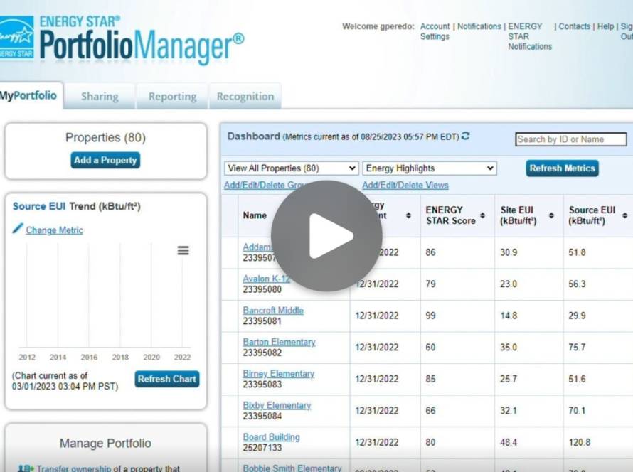Open the Barton Elementary property link

click(x=279, y=342)
